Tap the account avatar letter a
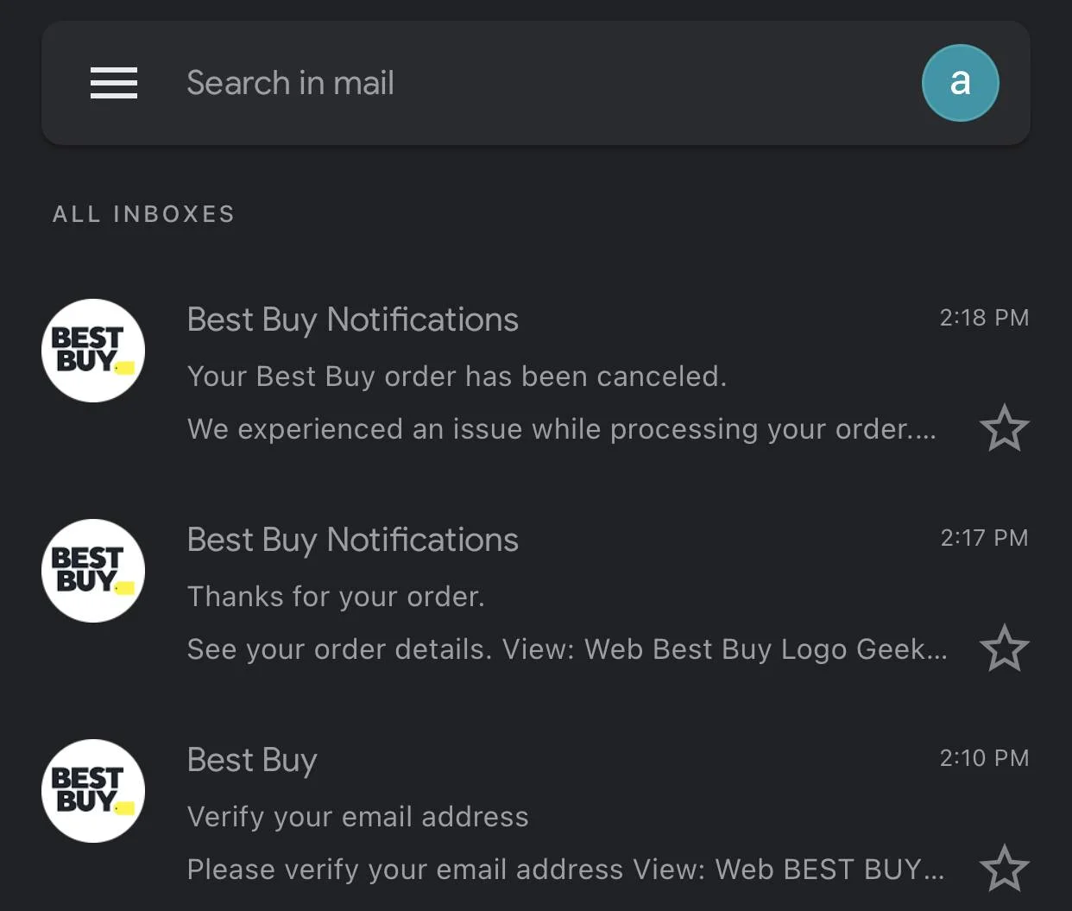The image size is (1072, 911). click(960, 83)
